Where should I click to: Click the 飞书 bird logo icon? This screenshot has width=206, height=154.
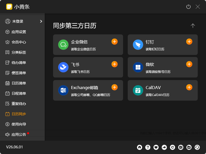(63, 67)
